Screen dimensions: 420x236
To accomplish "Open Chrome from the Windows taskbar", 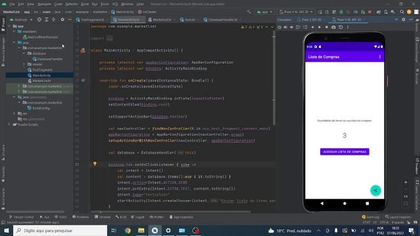I will click(x=128, y=230).
